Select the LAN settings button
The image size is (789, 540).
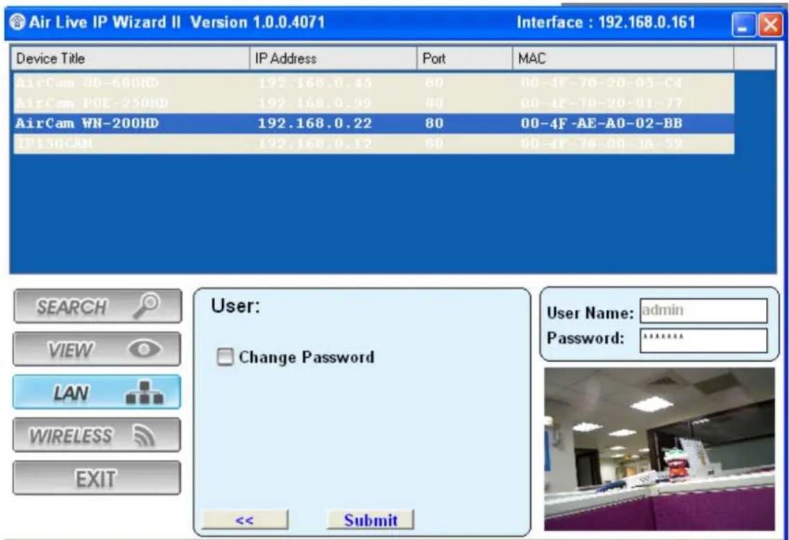coord(96,392)
